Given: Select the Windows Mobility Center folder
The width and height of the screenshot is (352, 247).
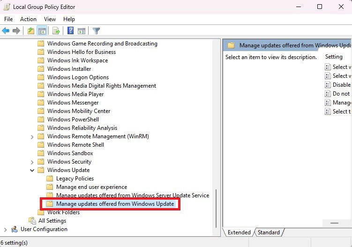Looking at the screenshot, I should (x=79, y=111).
